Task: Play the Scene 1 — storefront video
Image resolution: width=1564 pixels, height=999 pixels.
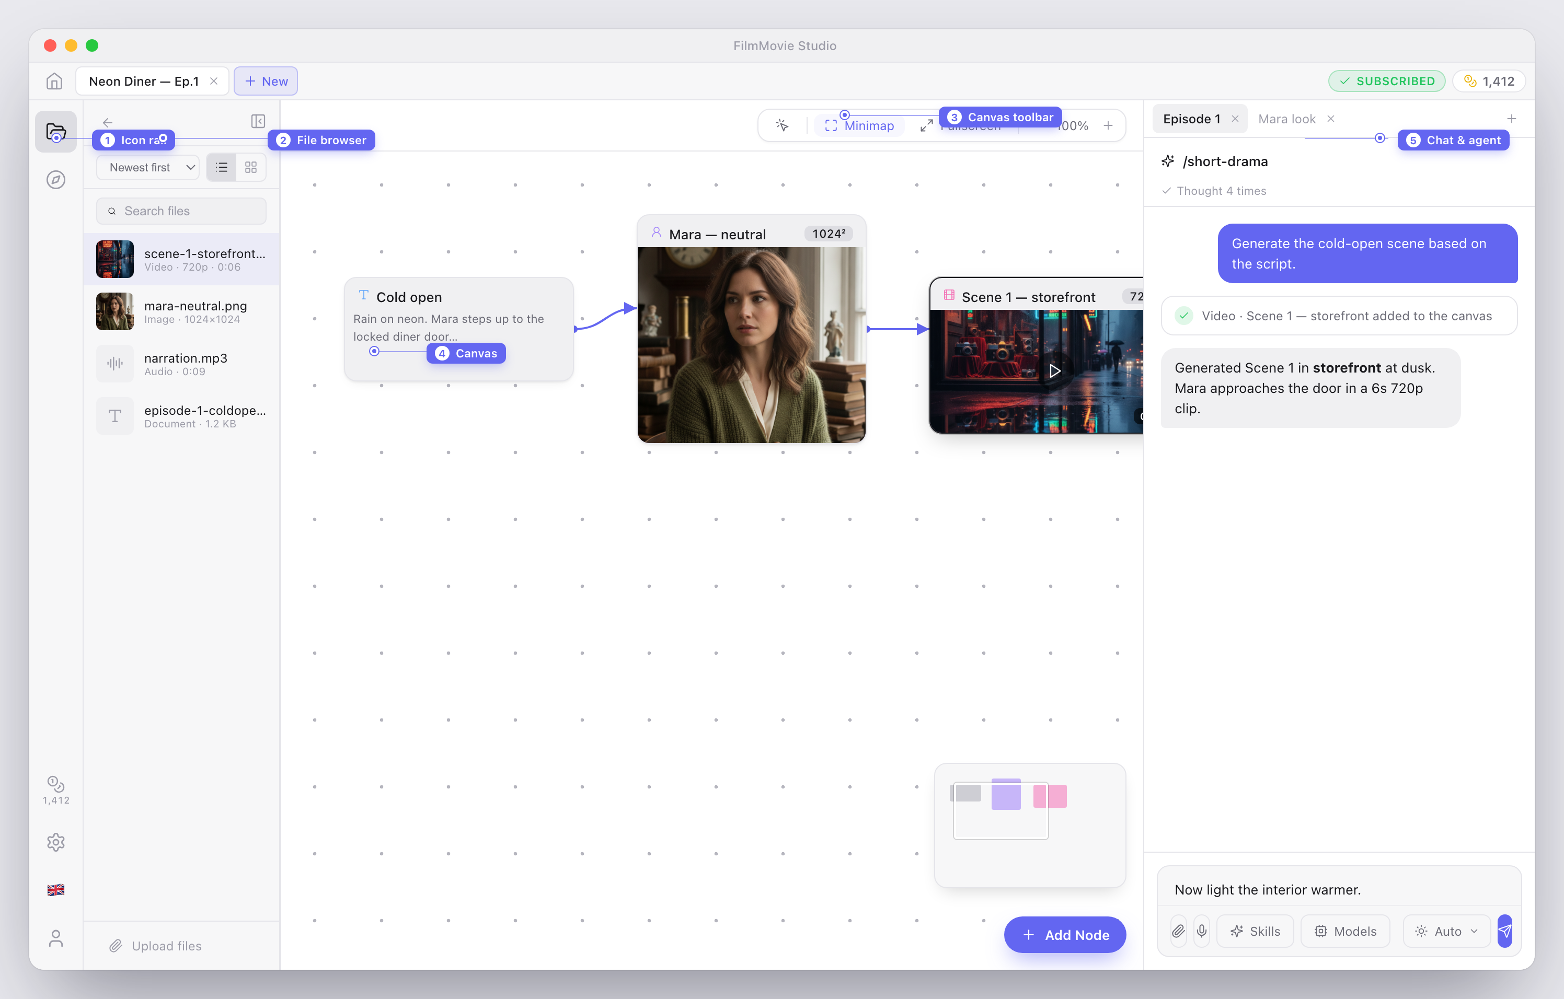Action: click(x=1055, y=370)
